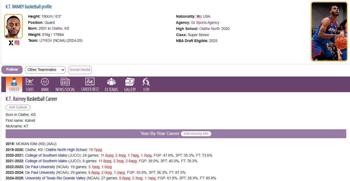Open the Ex Teams tab
The height and width of the screenshot is (181, 350).
pos(111,84)
